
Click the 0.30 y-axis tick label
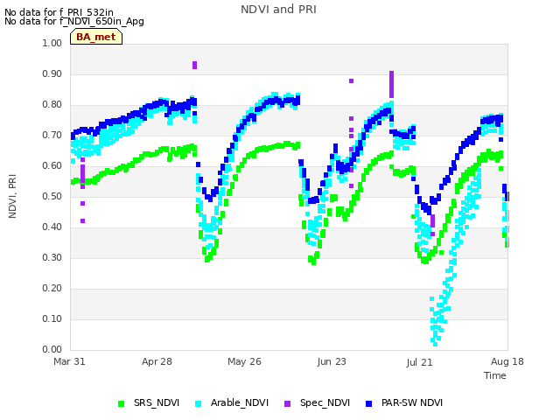52,257
